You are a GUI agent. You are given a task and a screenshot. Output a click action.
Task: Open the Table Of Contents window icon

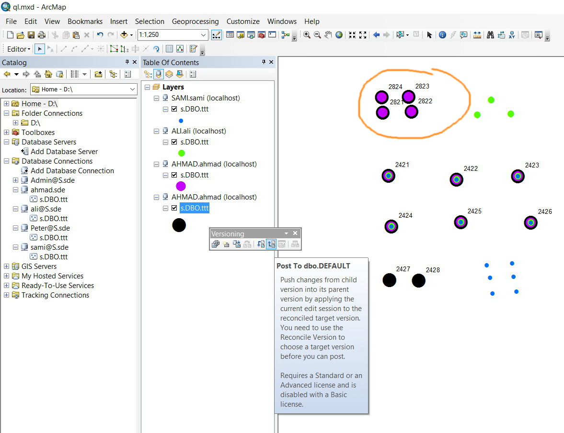coord(230,35)
